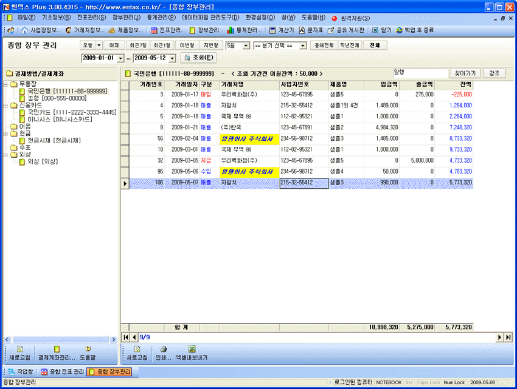This screenshot has width=517, height=389.
Task: Click the 강조 highlight button
Action: [x=494, y=73]
